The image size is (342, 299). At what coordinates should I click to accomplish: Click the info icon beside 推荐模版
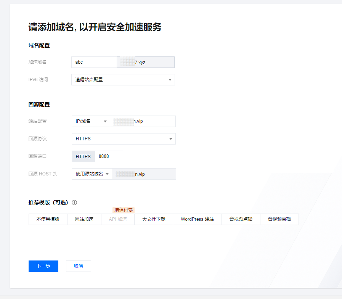point(74,203)
